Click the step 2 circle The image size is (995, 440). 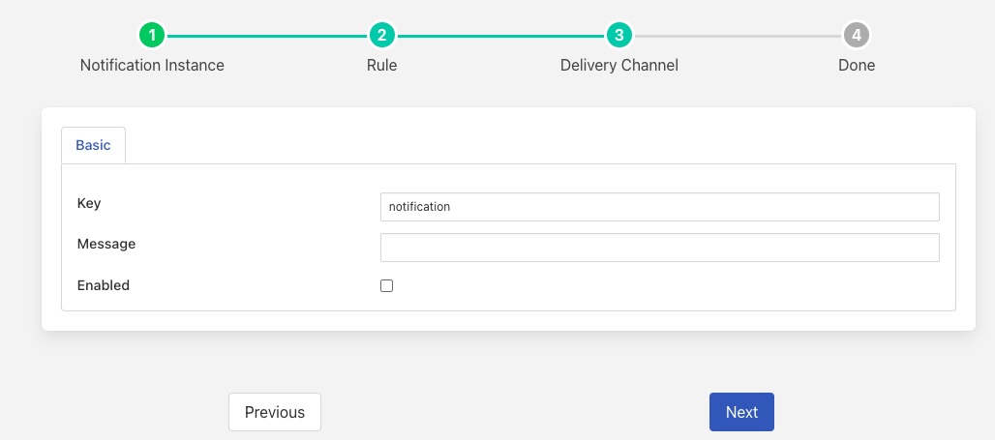[x=382, y=36]
